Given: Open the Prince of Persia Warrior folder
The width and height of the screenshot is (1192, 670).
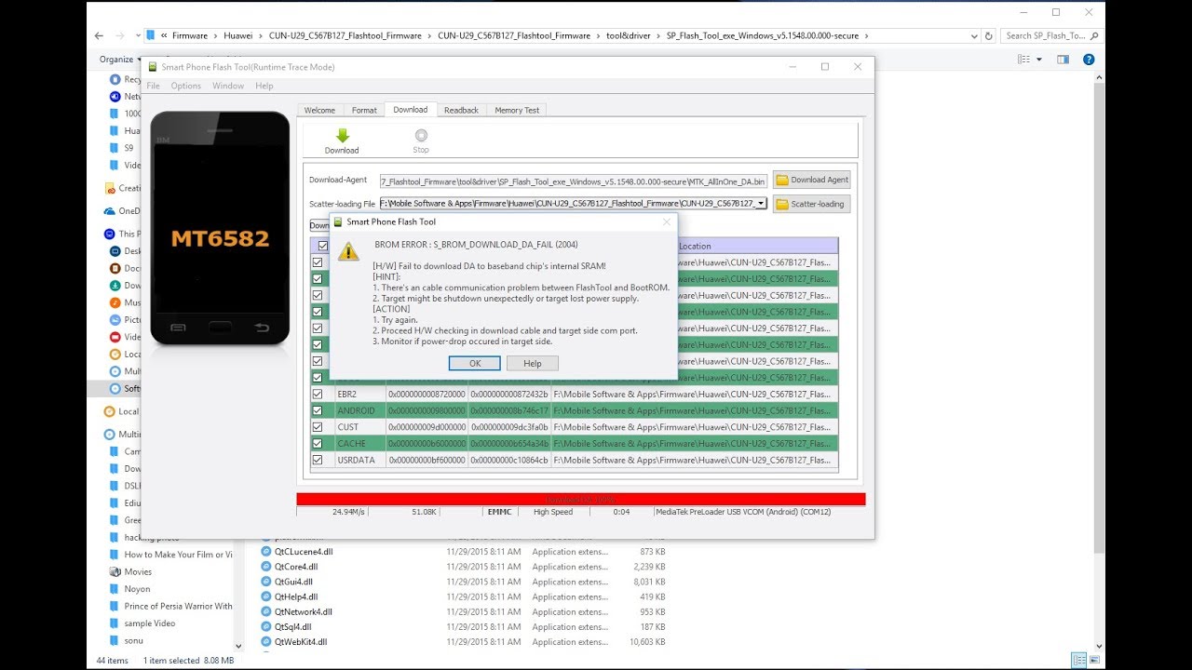Looking at the screenshot, I should [x=171, y=607].
